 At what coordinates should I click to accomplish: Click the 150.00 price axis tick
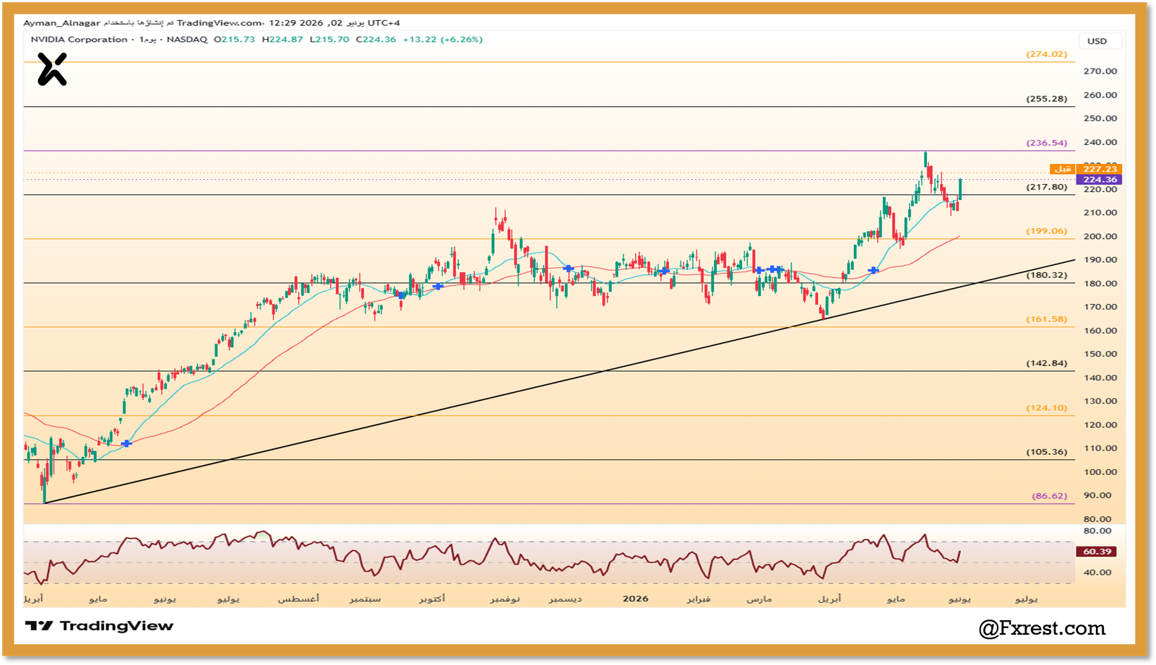[1100, 355]
